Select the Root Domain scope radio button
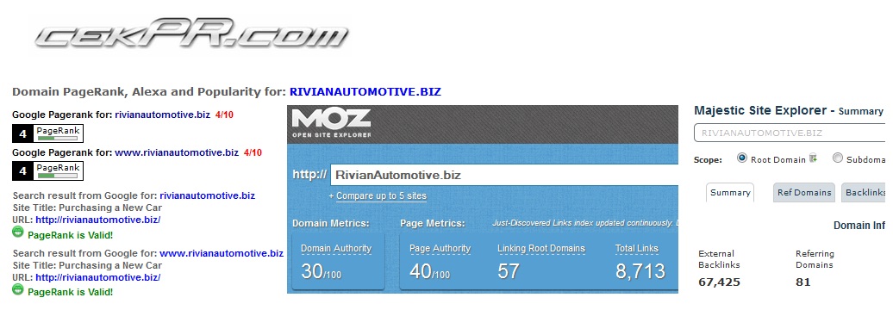Image resolution: width=893 pixels, height=310 pixels. 741,158
